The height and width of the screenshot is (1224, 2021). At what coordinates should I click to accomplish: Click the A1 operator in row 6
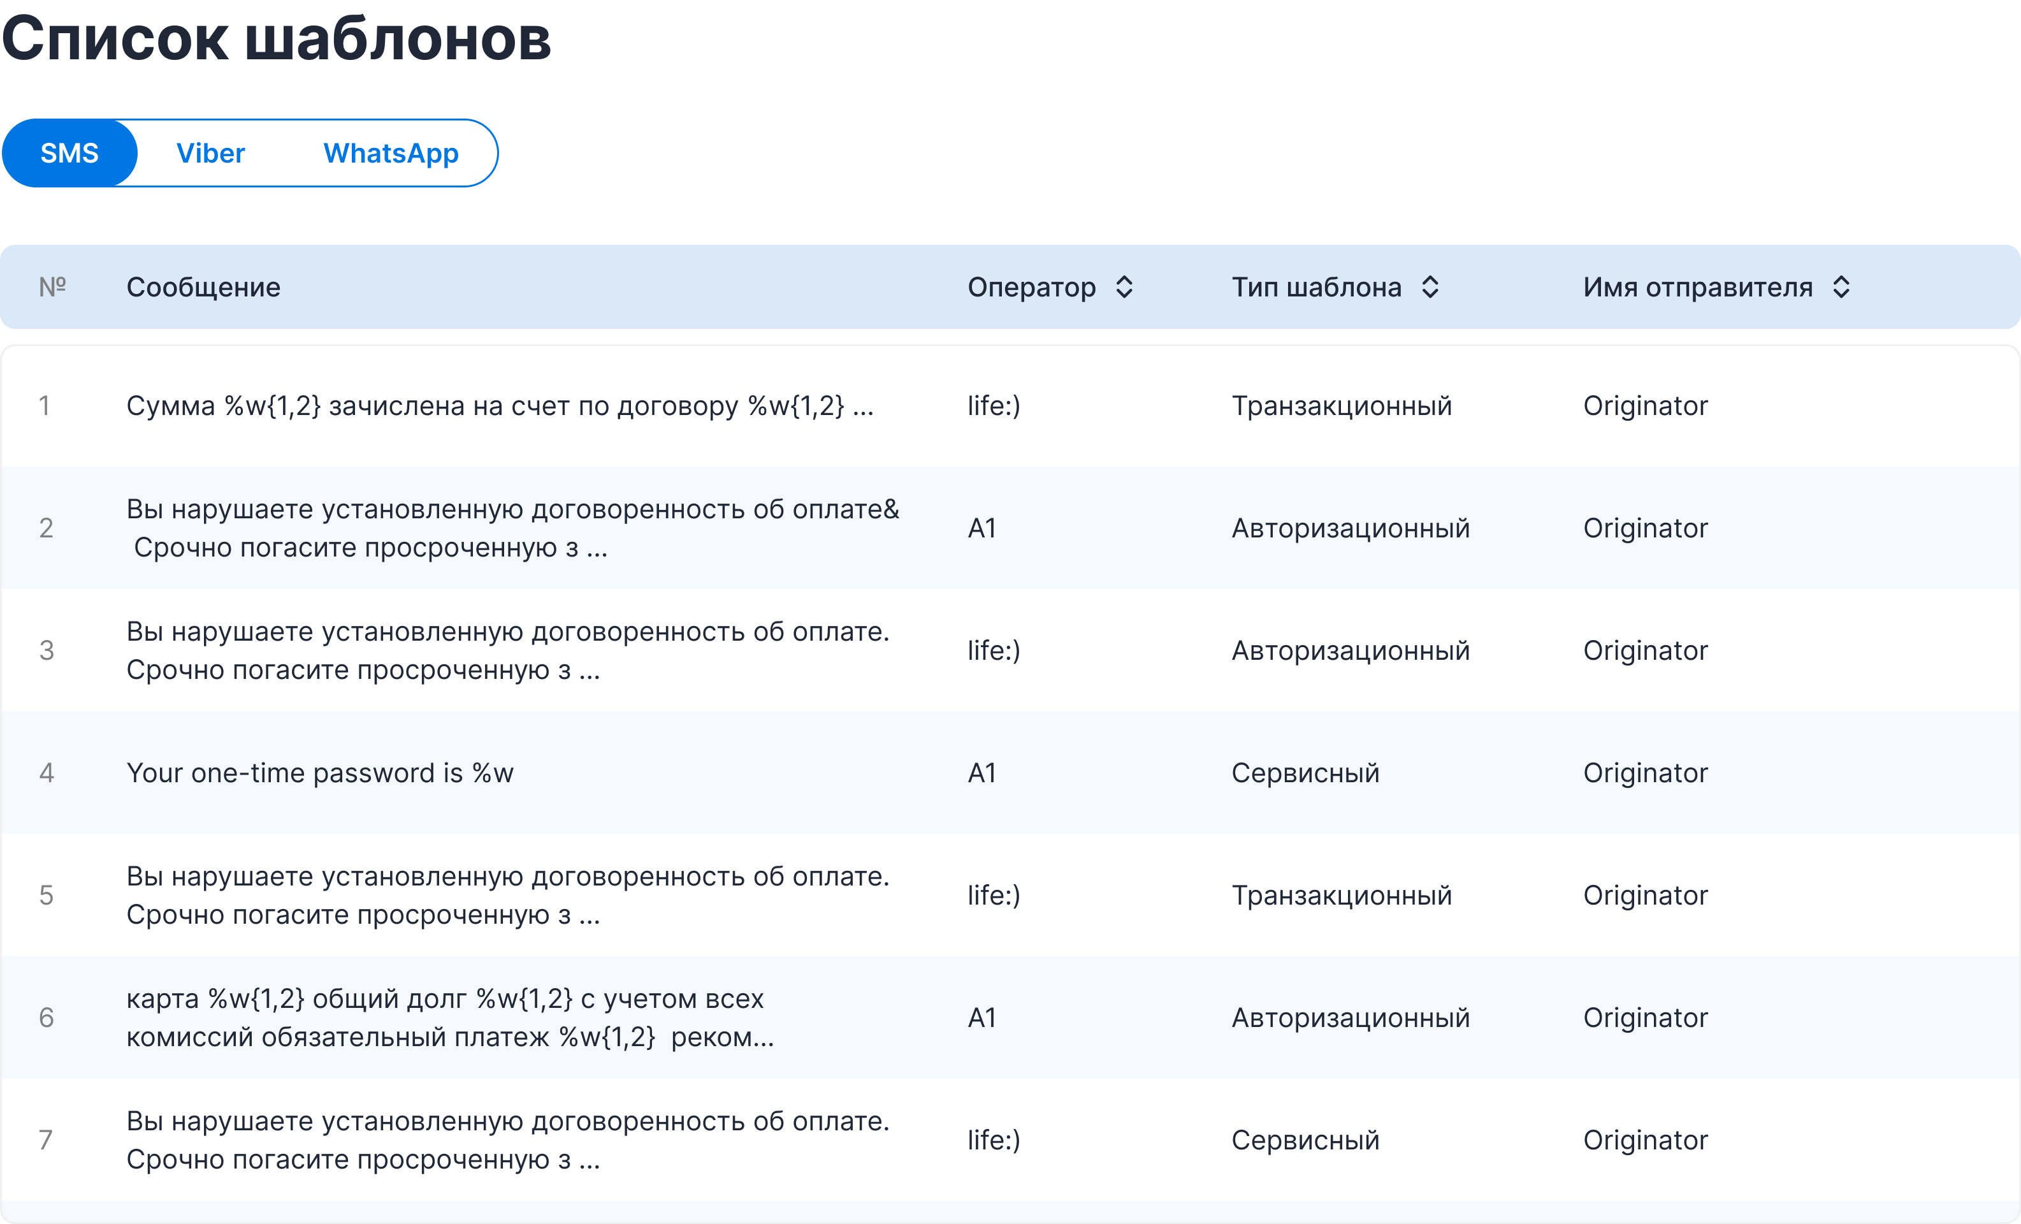pyautogui.click(x=982, y=1018)
